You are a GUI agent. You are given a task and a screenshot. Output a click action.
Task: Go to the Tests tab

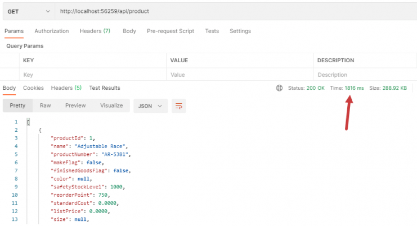click(212, 31)
